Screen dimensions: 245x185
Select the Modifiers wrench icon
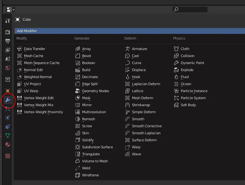pyautogui.click(x=8, y=100)
